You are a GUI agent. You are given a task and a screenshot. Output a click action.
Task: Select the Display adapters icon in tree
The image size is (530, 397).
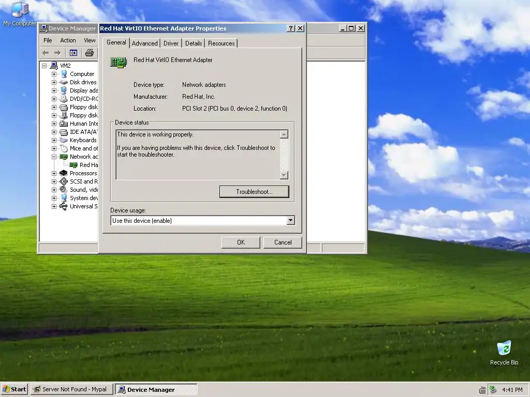[x=64, y=90]
